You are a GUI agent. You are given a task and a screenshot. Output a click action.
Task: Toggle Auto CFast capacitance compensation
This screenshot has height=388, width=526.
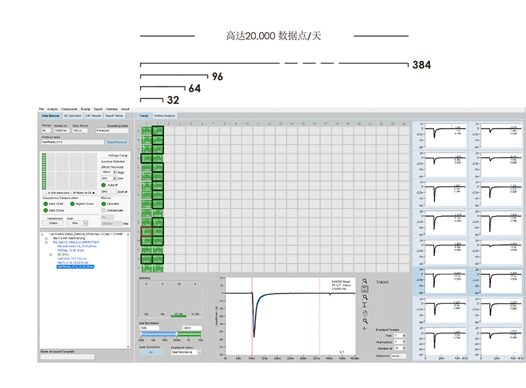45,204
